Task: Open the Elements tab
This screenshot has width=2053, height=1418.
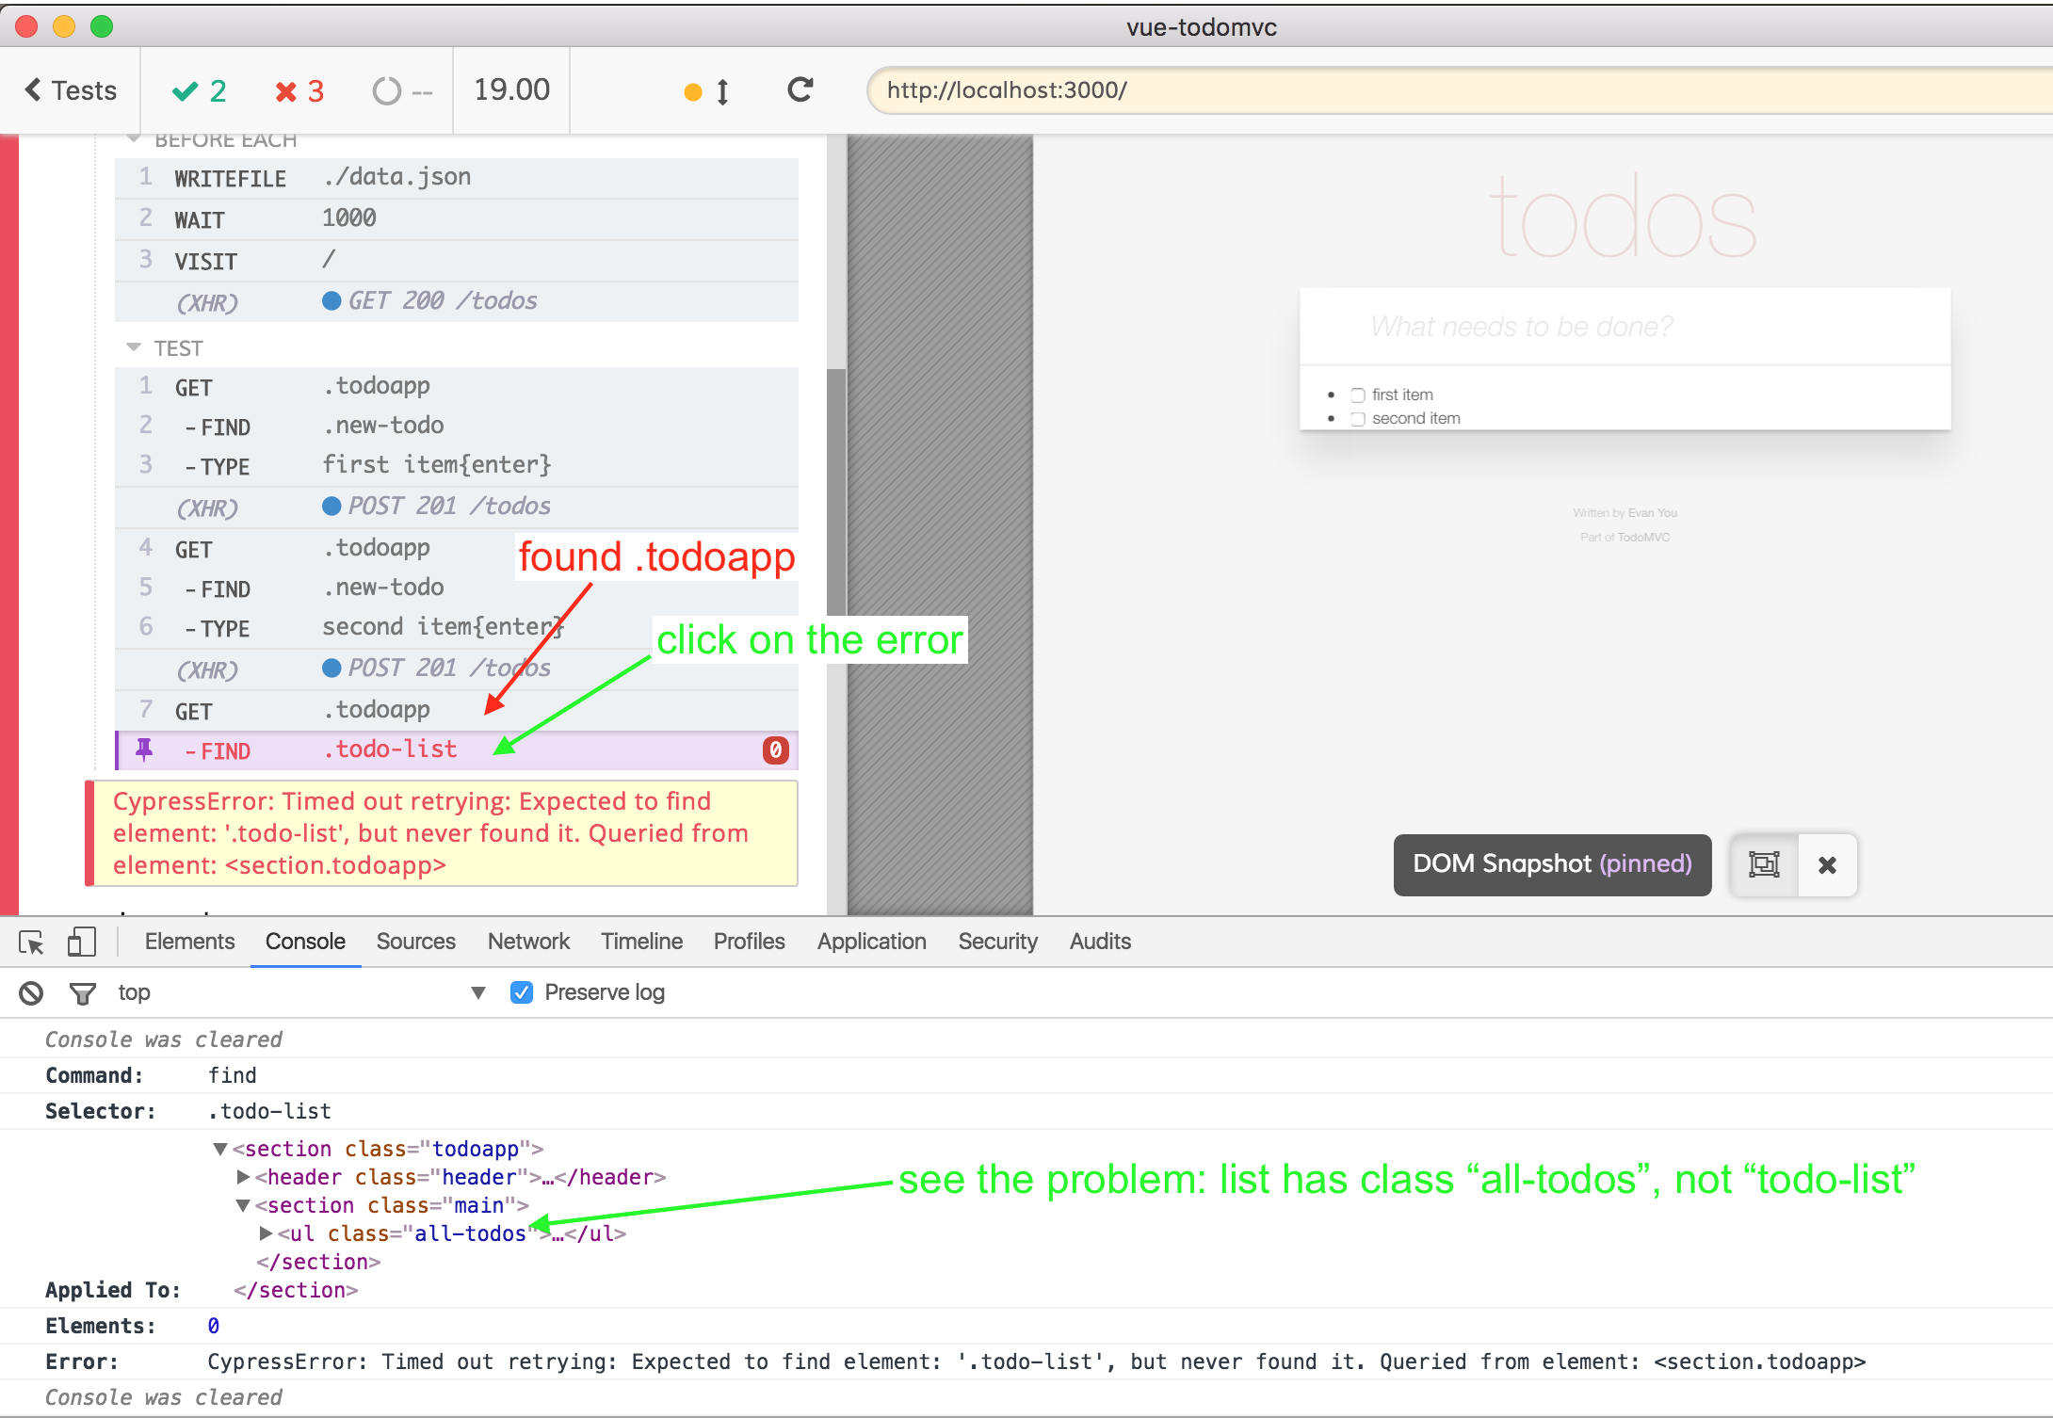Action: pyautogui.click(x=189, y=942)
